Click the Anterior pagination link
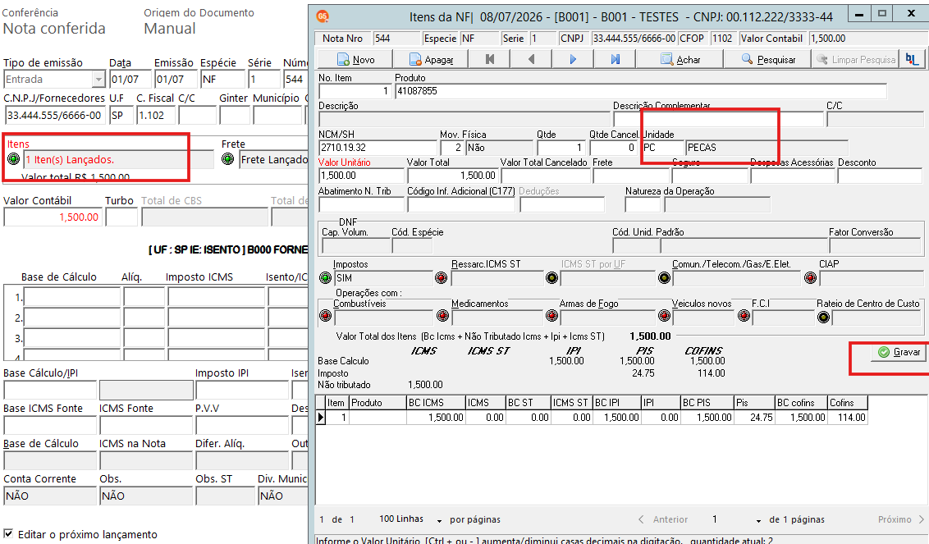 coord(664,519)
